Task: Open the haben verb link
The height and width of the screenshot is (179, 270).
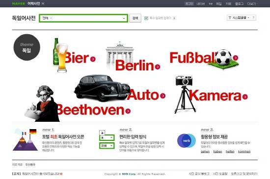Action: tap(217, 152)
